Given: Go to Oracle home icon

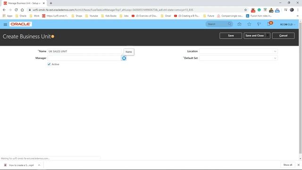Looking at the screenshot, I should (x=239, y=24).
